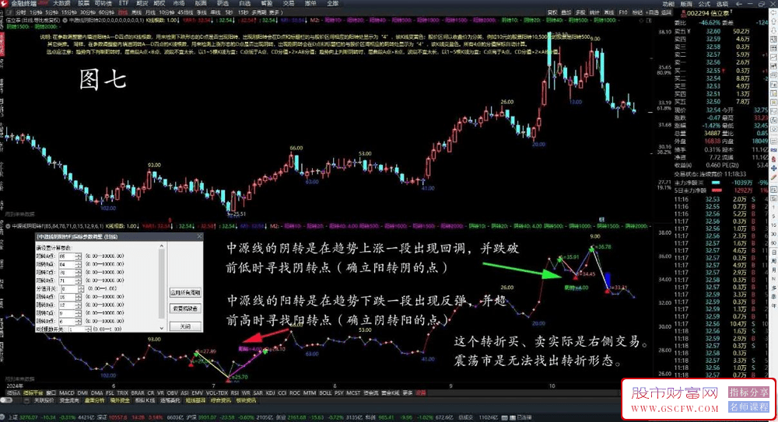This screenshot has height=422, width=778.
Task: Open the 公式 menu at top right
Action: pyautogui.click(x=704, y=4)
